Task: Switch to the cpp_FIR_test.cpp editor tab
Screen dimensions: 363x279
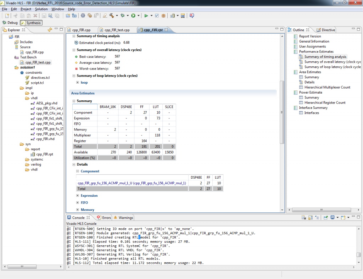Action: coord(117,30)
